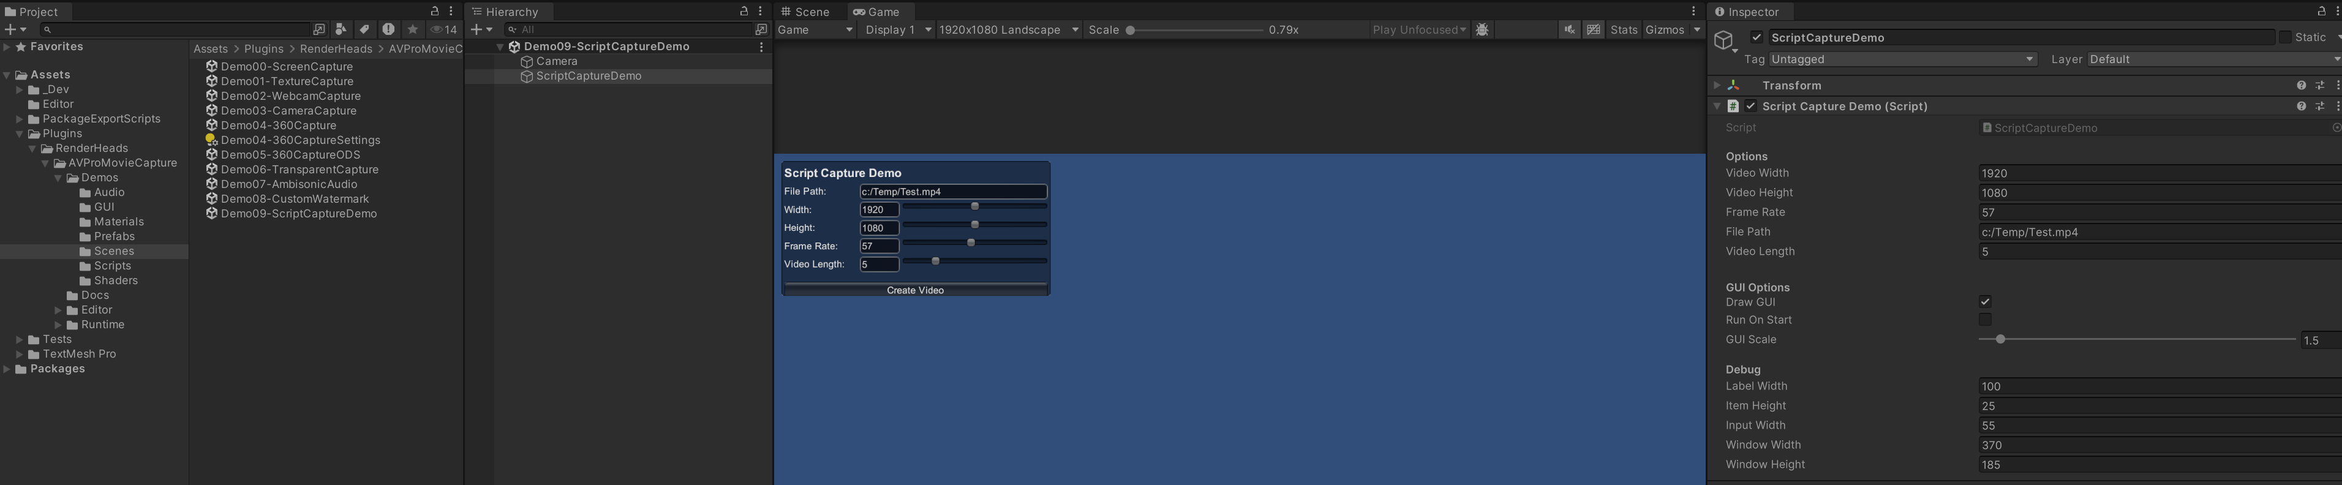2342x485 pixels.
Task: Open presets icon for Script Capture Demo component
Action: point(2319,107)
